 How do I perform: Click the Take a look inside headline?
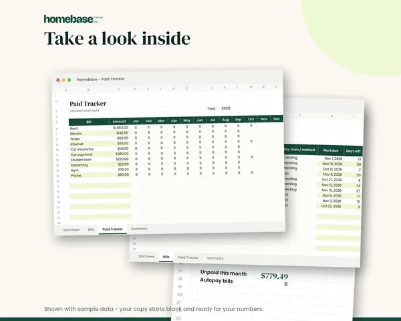click(117, 38)
